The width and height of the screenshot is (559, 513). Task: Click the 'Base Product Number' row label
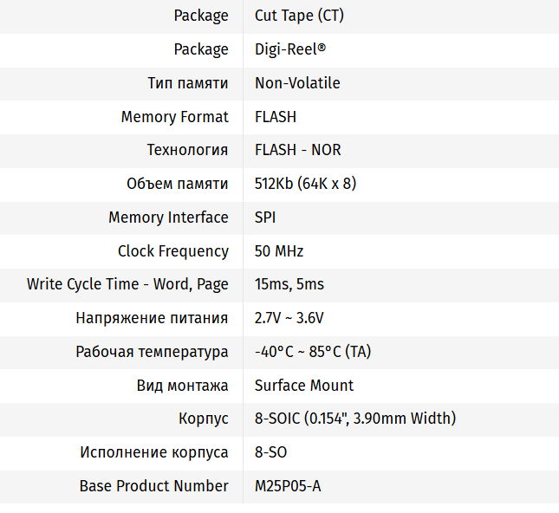154,486
